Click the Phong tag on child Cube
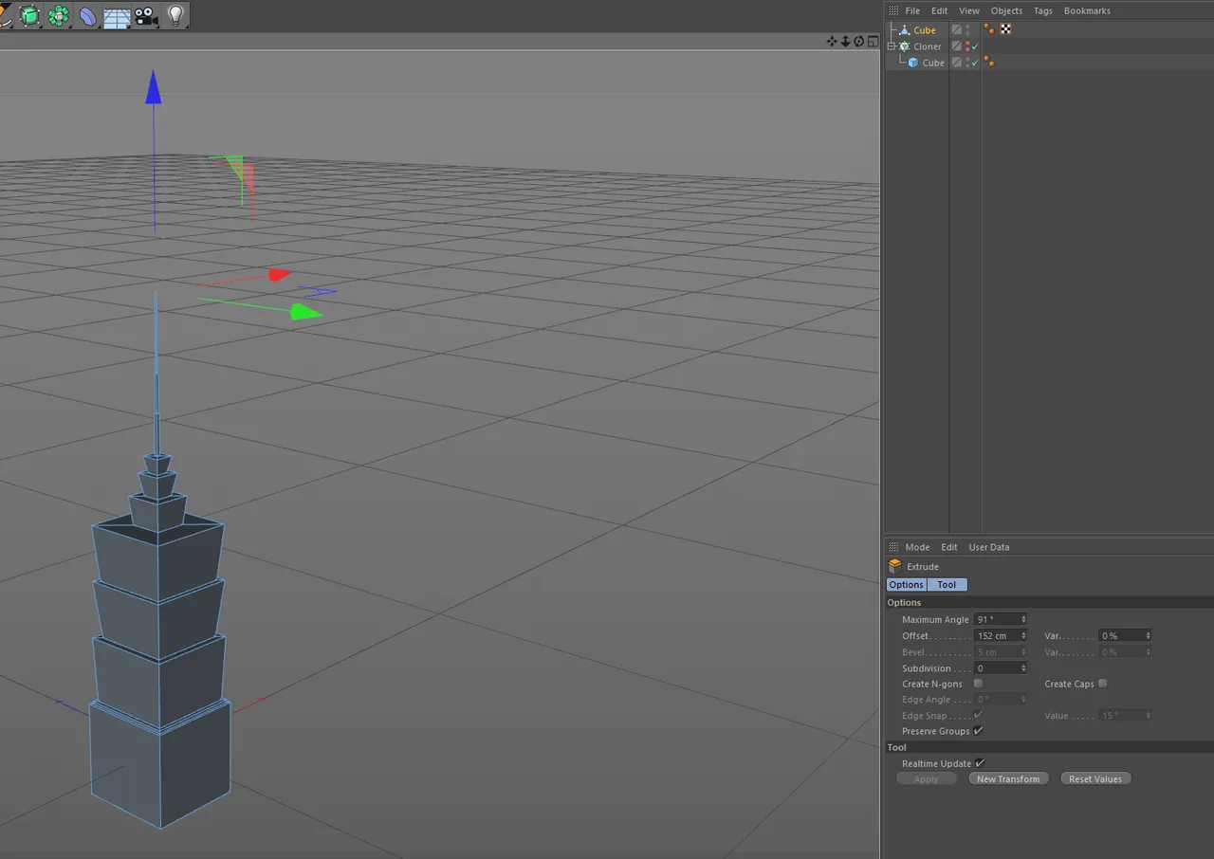 989,62
